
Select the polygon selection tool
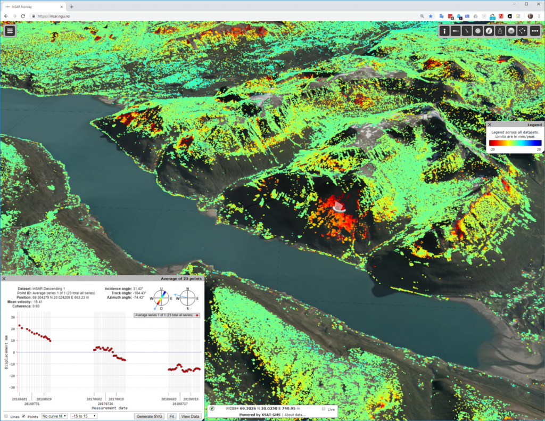point(522,31)
